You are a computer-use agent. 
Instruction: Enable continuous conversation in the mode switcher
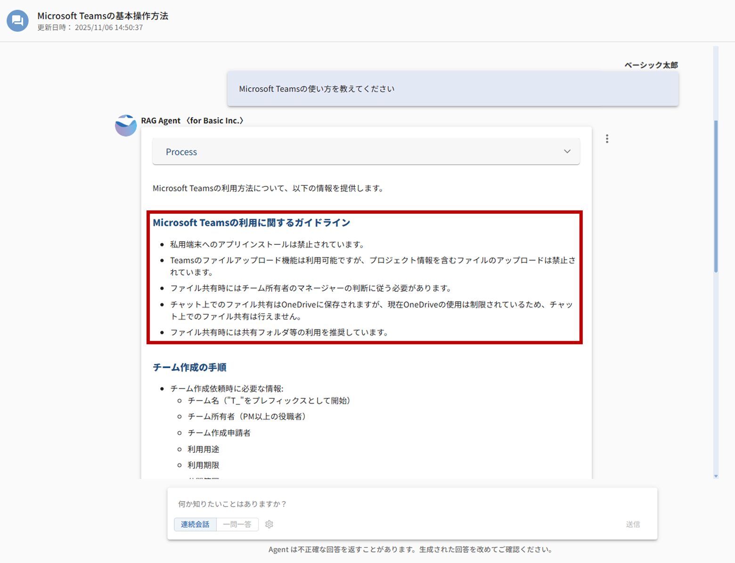coord(195,524)
